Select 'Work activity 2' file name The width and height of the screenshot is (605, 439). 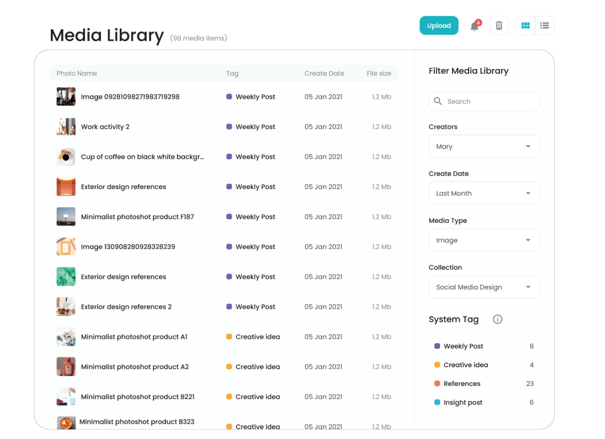[x=105, y=127]
